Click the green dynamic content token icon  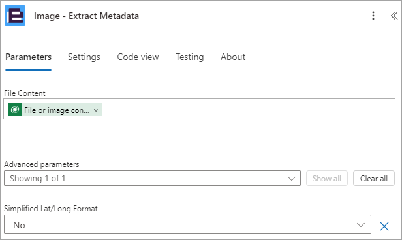tap(15, 110)
